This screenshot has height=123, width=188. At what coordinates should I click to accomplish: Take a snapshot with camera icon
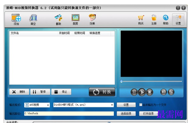click(x=163, y=92)
